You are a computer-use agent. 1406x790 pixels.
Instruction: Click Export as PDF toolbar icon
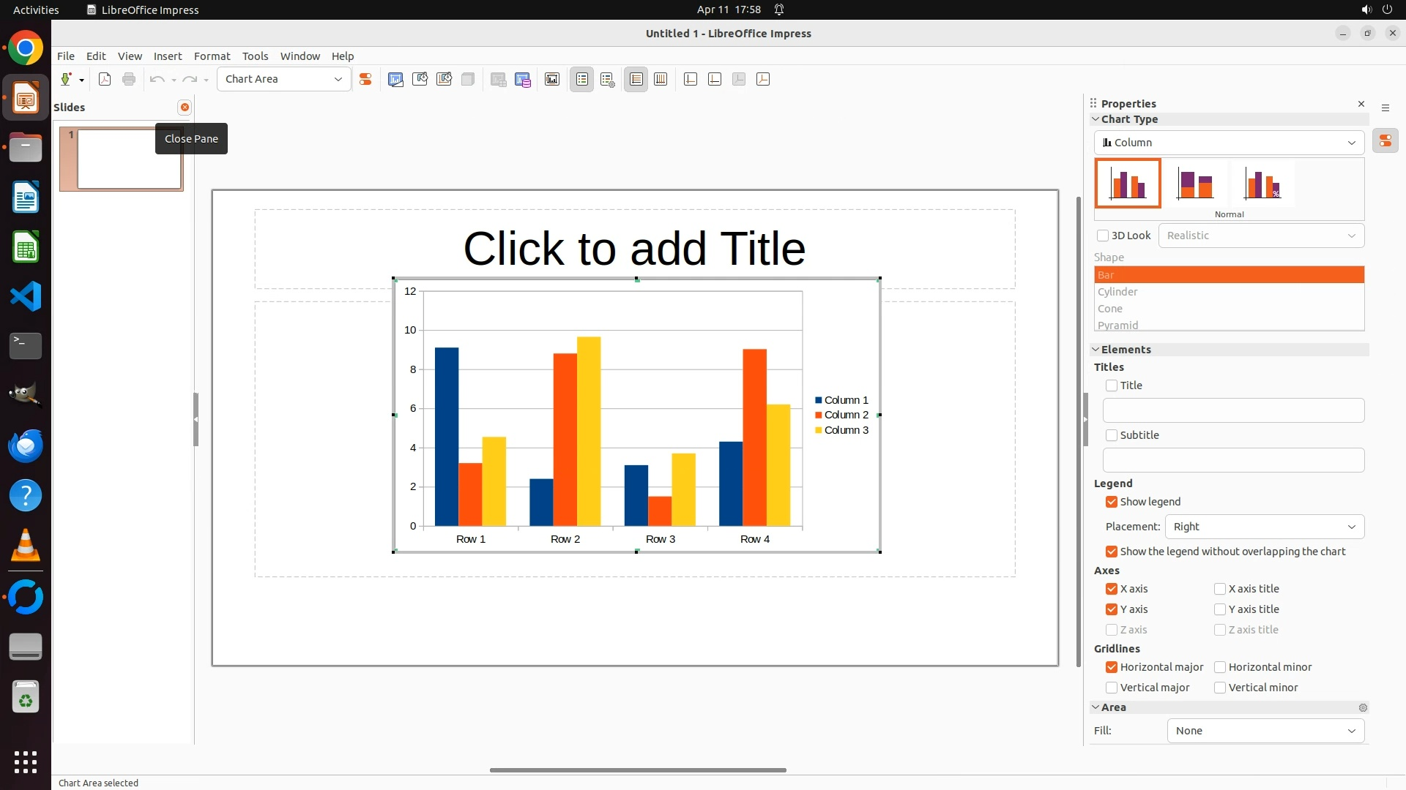(105, 79)
